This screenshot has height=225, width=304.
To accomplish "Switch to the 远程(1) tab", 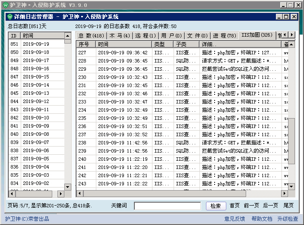I will pyautogui.click(x=146, y=36).
